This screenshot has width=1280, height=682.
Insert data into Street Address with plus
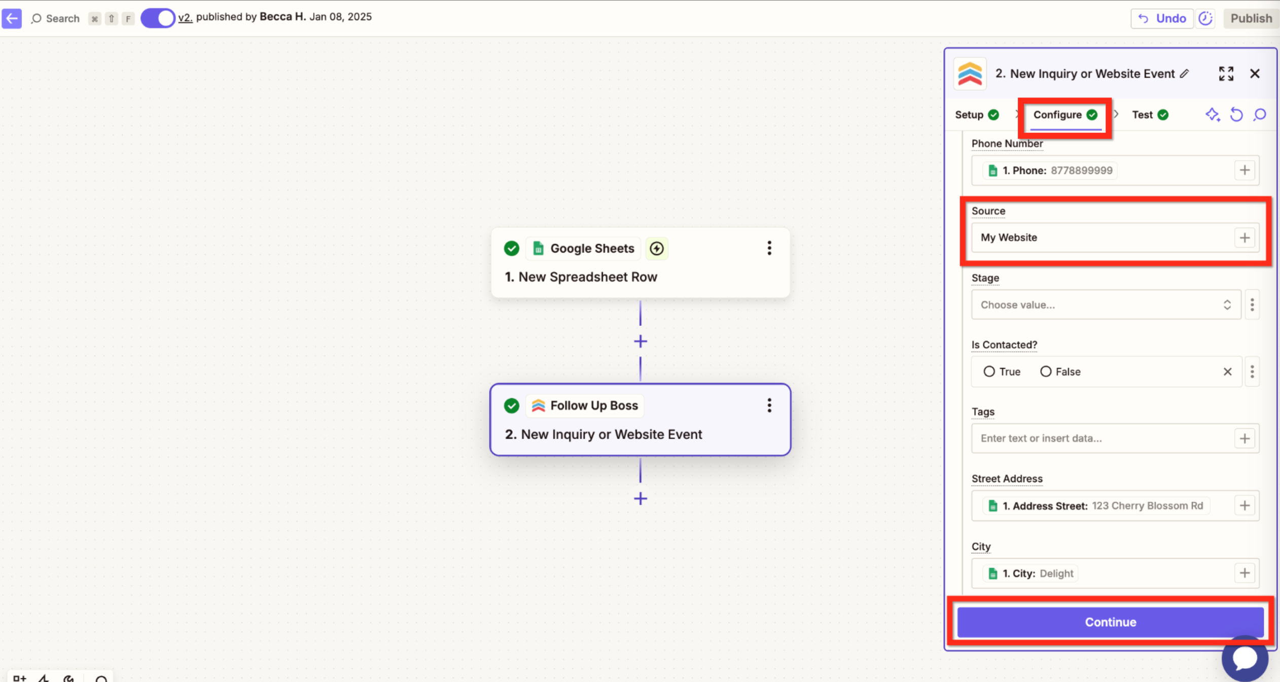click(1245, 505)
